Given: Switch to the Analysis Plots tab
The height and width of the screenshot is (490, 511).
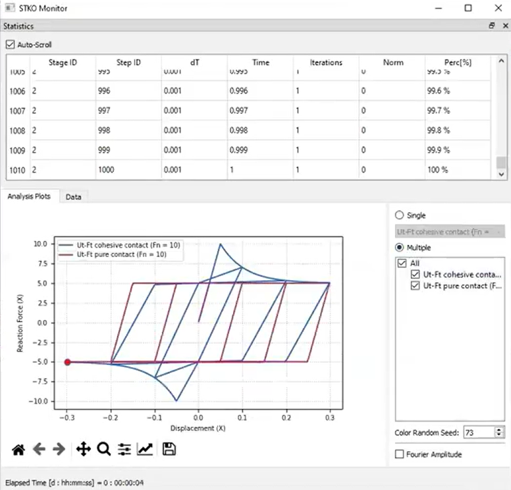Looking at the screenshot, I should (x=29, y=197).
